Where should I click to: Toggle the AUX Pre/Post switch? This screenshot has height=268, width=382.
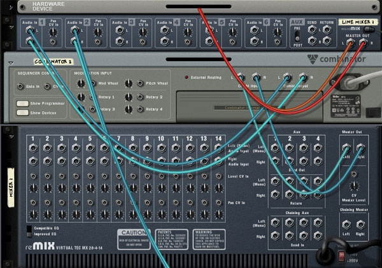coord(297,37)
